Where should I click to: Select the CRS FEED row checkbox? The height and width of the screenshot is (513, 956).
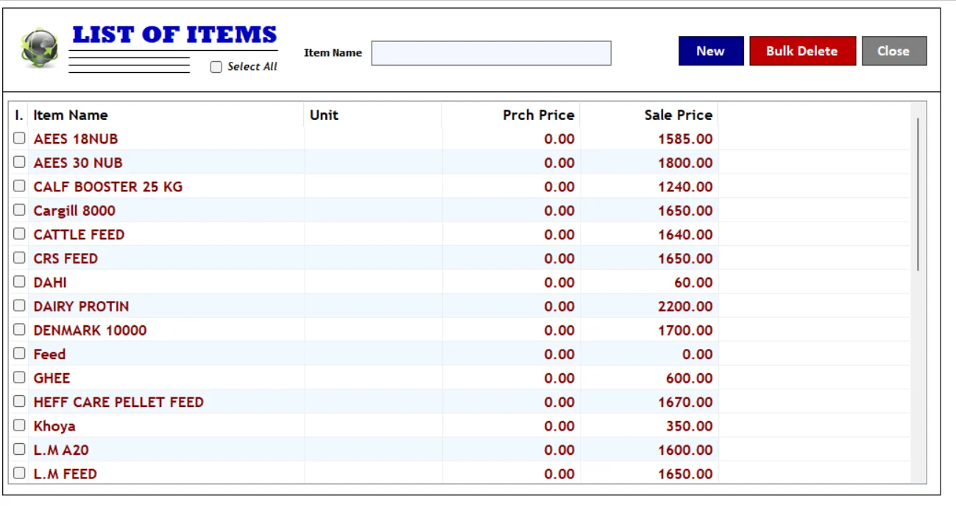coord(19,258)
